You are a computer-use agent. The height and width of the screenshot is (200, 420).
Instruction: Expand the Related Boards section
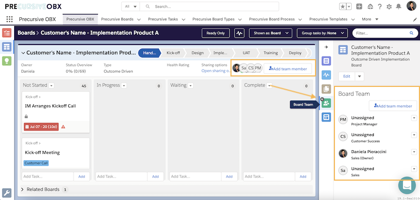click(23, 190)
